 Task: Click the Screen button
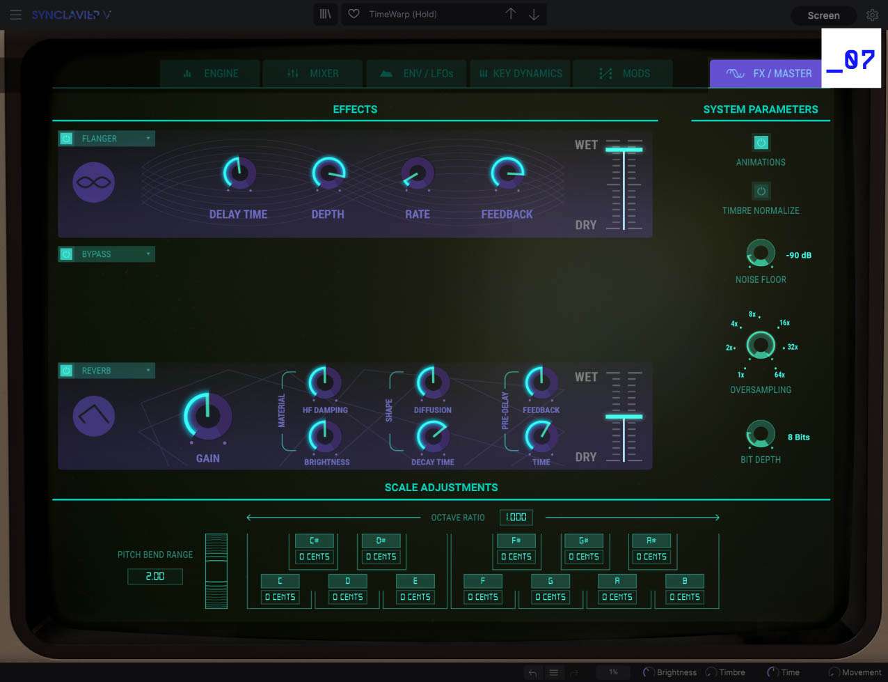(823, 15)
